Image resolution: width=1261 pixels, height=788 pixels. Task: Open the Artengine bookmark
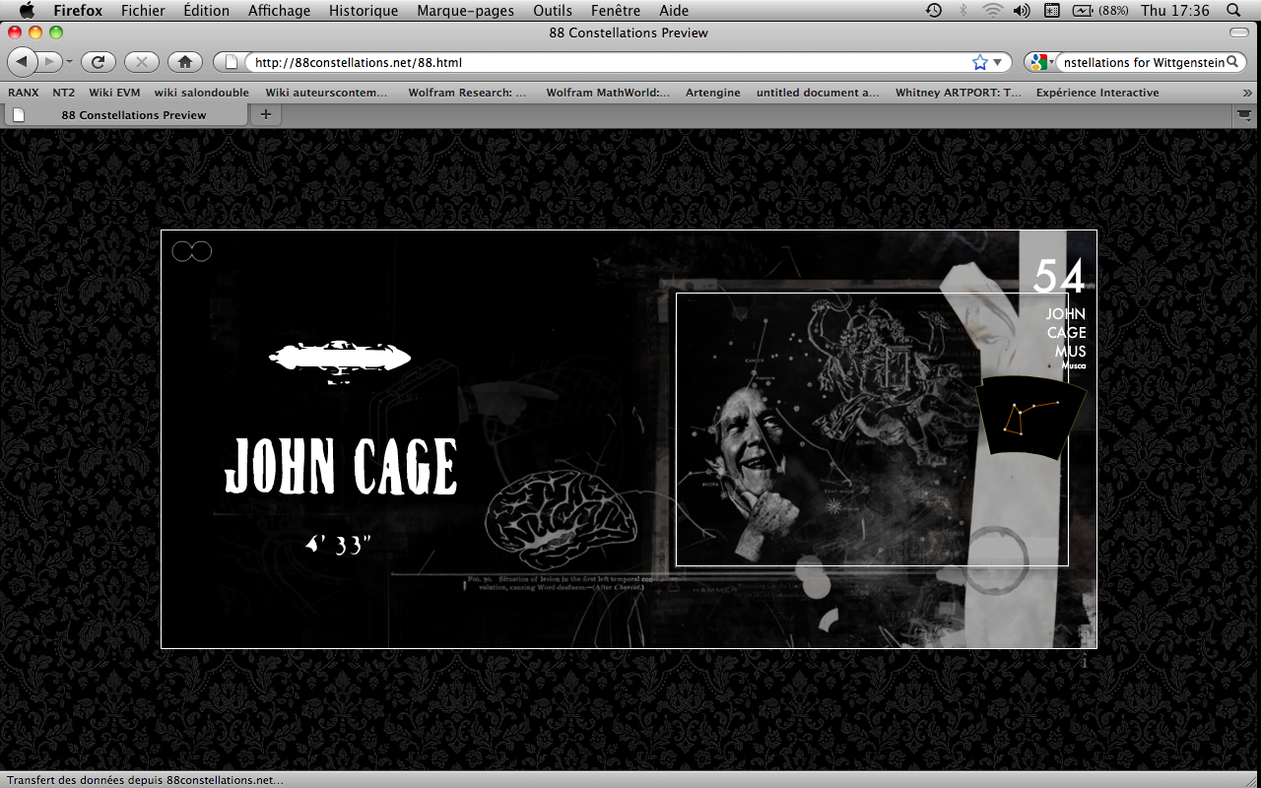click(x=713, y=93)
